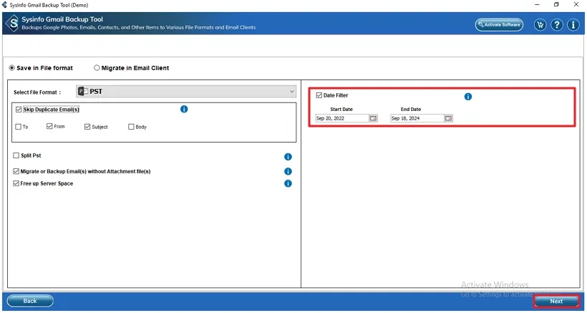This screenshot has height=313, width=587.
Task: Enable the To duplicate criterion checkbox
Action: (x=19, y=127)
